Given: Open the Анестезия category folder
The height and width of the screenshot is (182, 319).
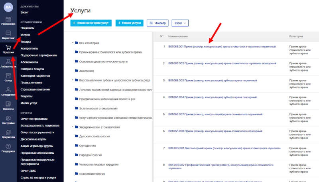Looking at the screenshot, I should (86, 71).
